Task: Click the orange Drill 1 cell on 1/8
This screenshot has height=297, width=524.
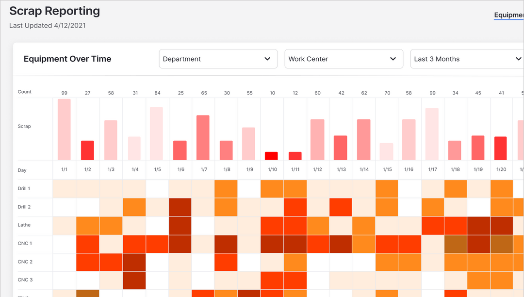Action: pyautogui.click(x=226, y=188)
